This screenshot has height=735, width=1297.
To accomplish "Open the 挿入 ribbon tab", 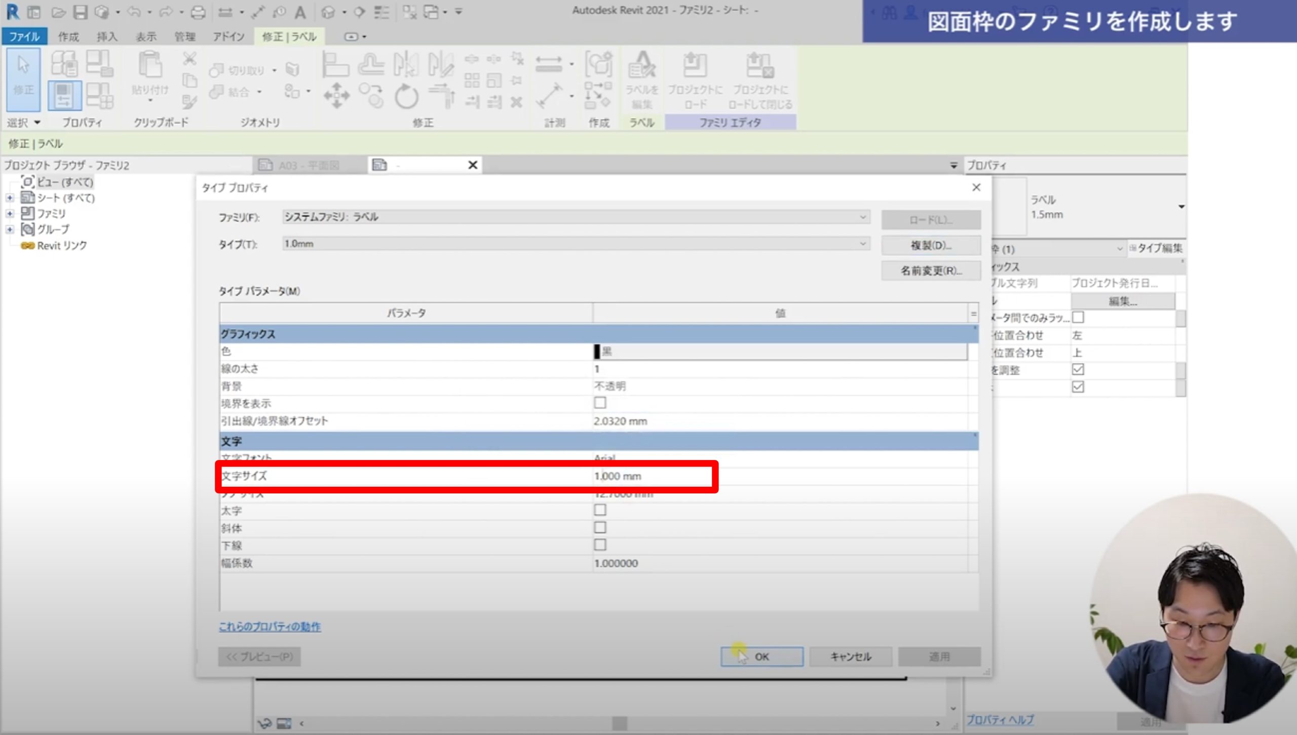I will [107, 36].
